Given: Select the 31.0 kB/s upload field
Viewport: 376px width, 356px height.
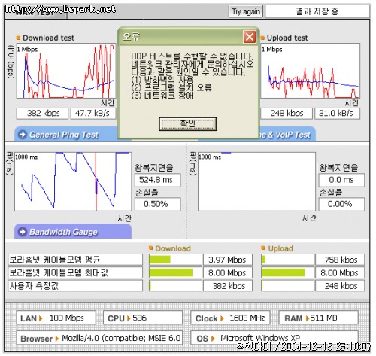Looking at the screenshot, I should pyautogui.click(x=338, y=114).
